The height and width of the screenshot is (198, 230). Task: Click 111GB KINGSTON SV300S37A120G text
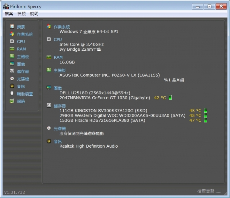pyautogui.click(x=103, y=111)
